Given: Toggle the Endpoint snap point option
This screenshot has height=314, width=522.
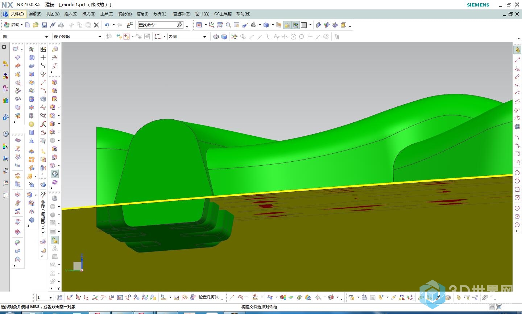Looking at the screenshot, I should pyautogui.click(x=252, y=37).
